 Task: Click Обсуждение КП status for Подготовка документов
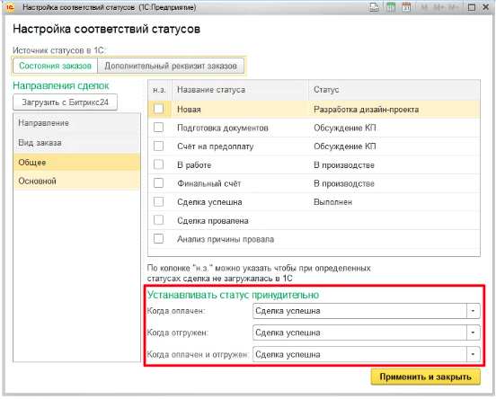click(x=394, y=128)
